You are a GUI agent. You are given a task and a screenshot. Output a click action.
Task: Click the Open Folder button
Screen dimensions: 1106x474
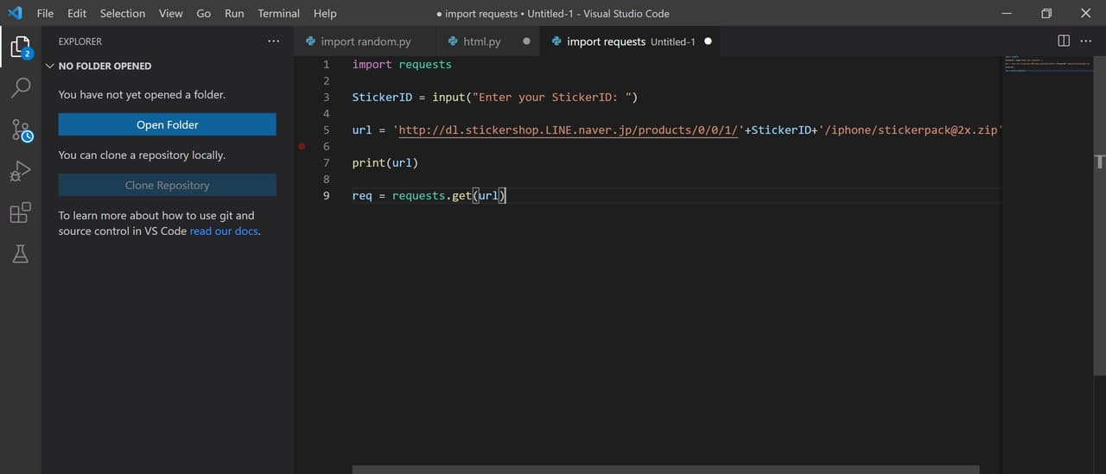coord(167,124)
